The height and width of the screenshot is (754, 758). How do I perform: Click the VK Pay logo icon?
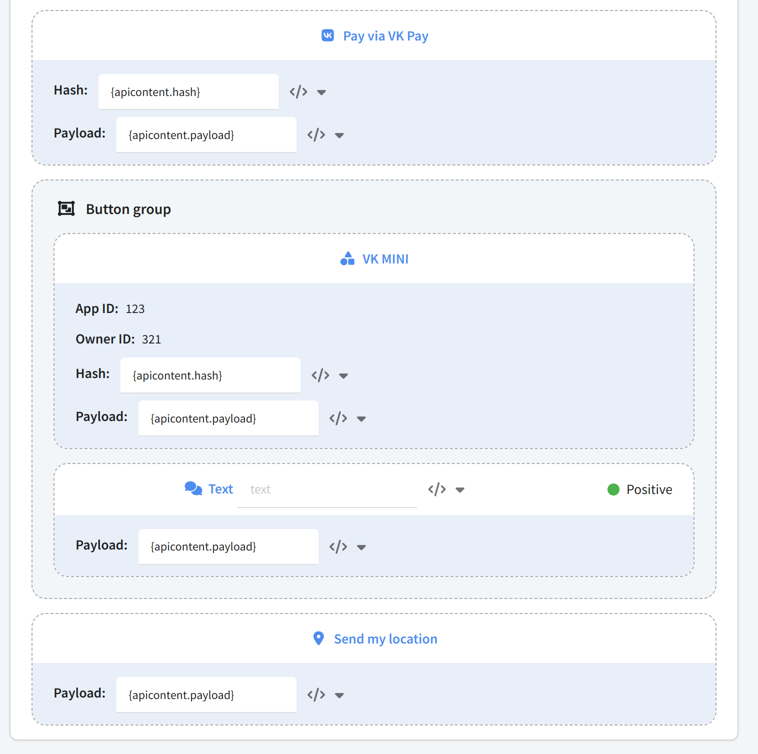click(327, 35)
